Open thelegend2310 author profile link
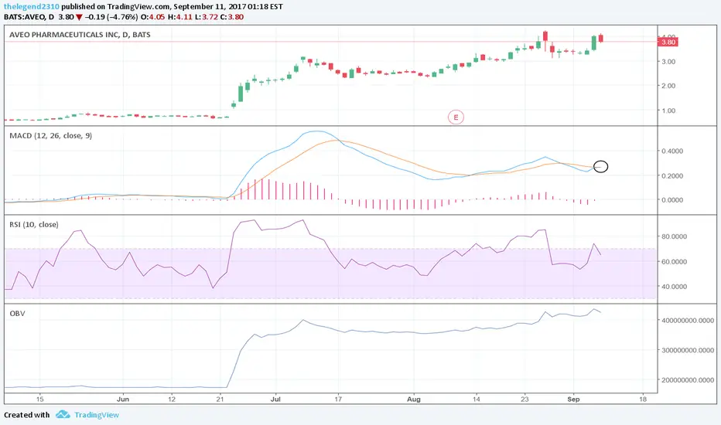Screen dimensions: 721x425 click(x=32, y=7)
